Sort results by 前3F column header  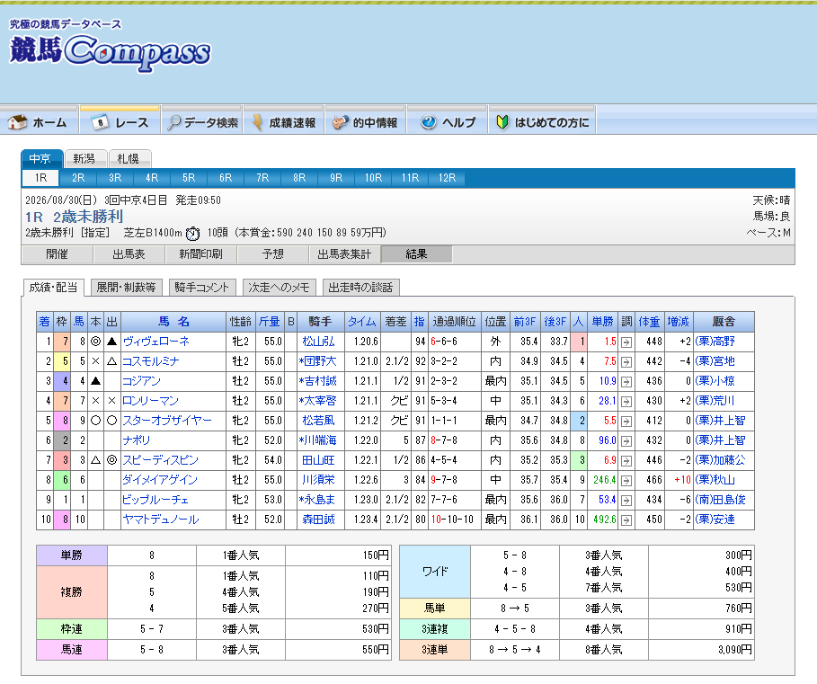(525, 322)
